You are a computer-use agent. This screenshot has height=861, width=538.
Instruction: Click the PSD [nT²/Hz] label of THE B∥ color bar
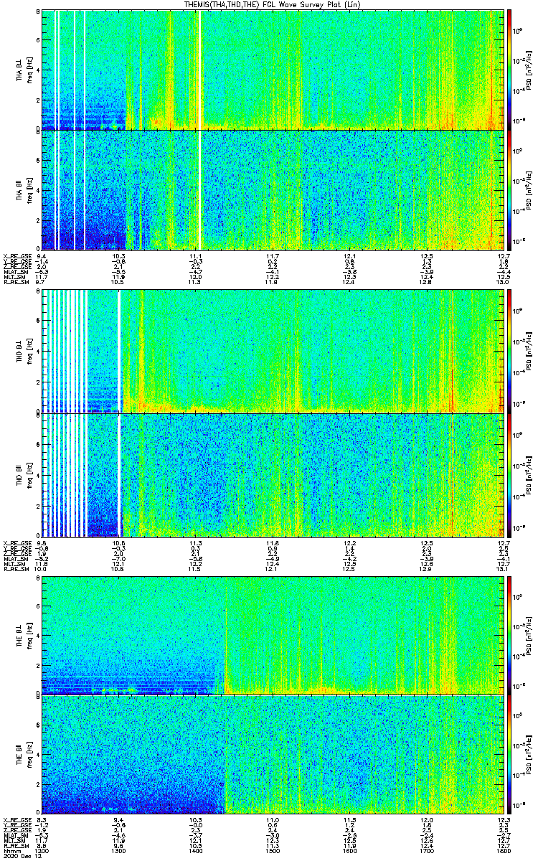(530, 753)
